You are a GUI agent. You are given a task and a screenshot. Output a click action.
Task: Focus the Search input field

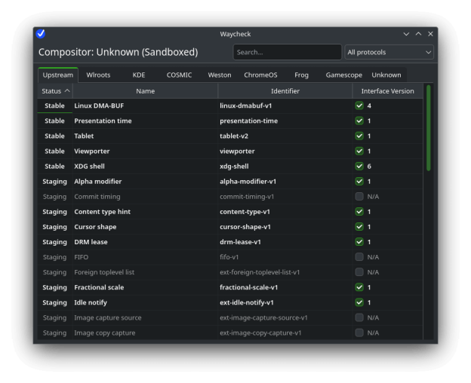pyautogui.click(x=287, y=52)
